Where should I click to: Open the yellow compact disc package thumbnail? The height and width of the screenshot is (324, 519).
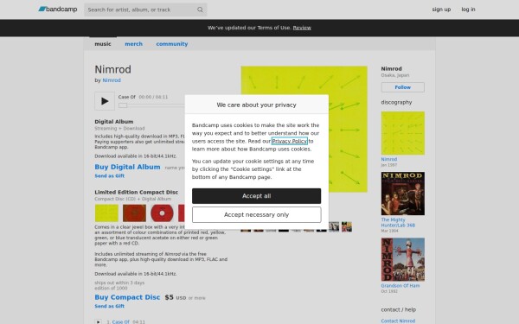pyautogui.click(x=106, y=213)
